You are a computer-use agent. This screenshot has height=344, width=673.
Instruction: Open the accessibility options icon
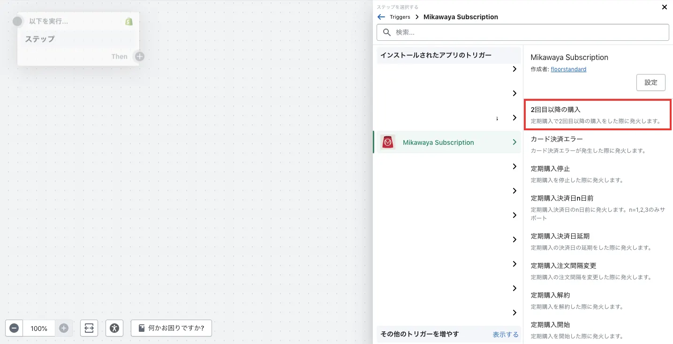114,328
